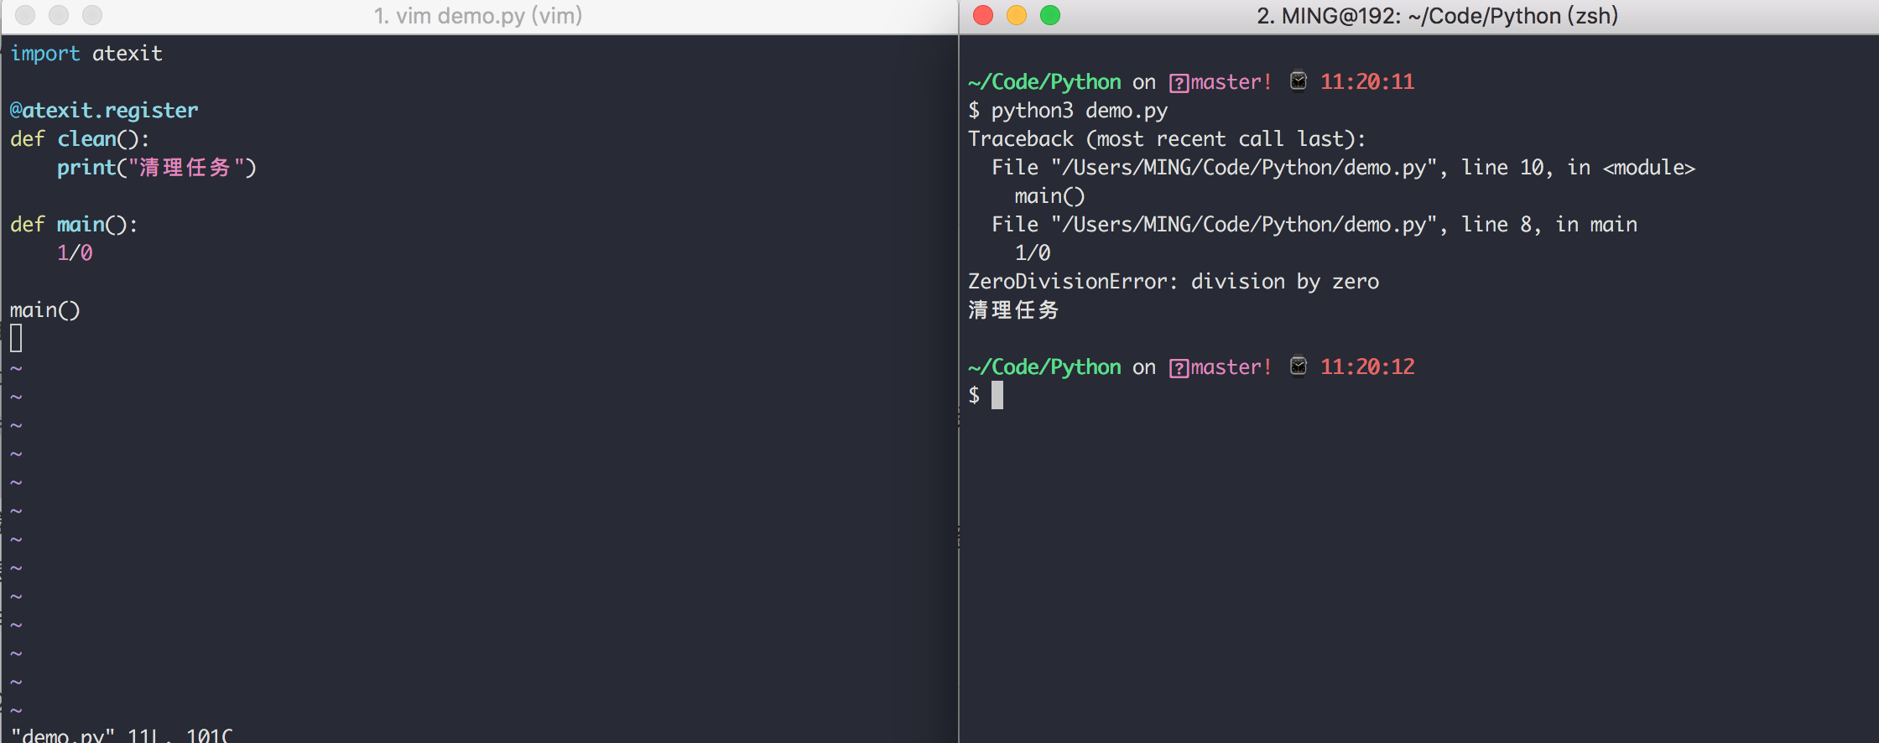The width and height of the screenshot is (1879, 743).
Task: Click the '2. MING@192: ~/Code/Python (zsh)' title
Action: (1437, 15)
